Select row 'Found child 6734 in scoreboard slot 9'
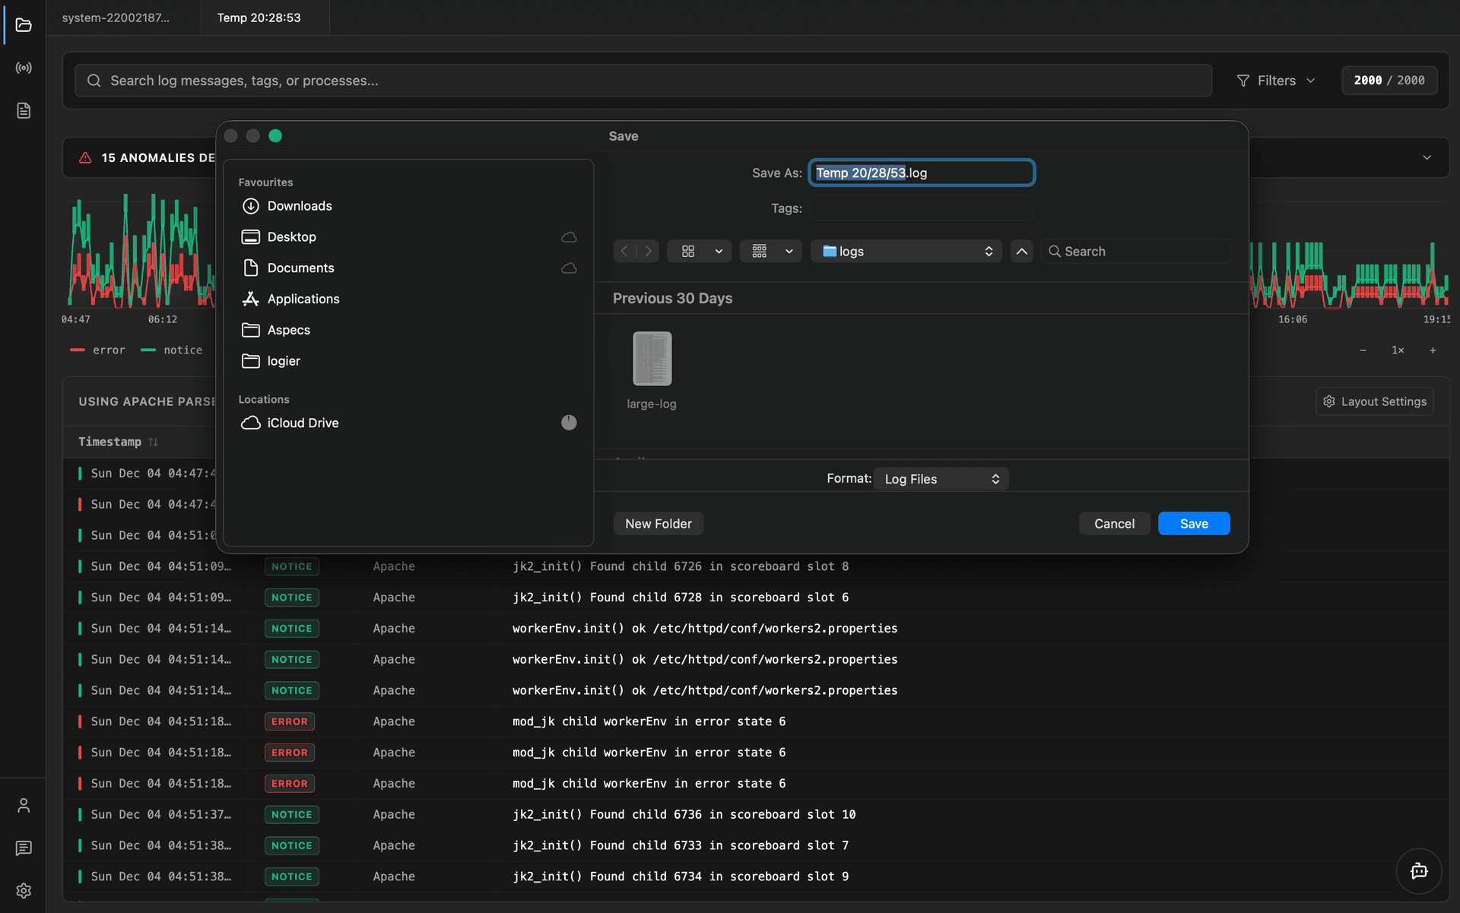The height and width of the screenshot is (913, 1460). pyautogui.click(x=755, y=877)
